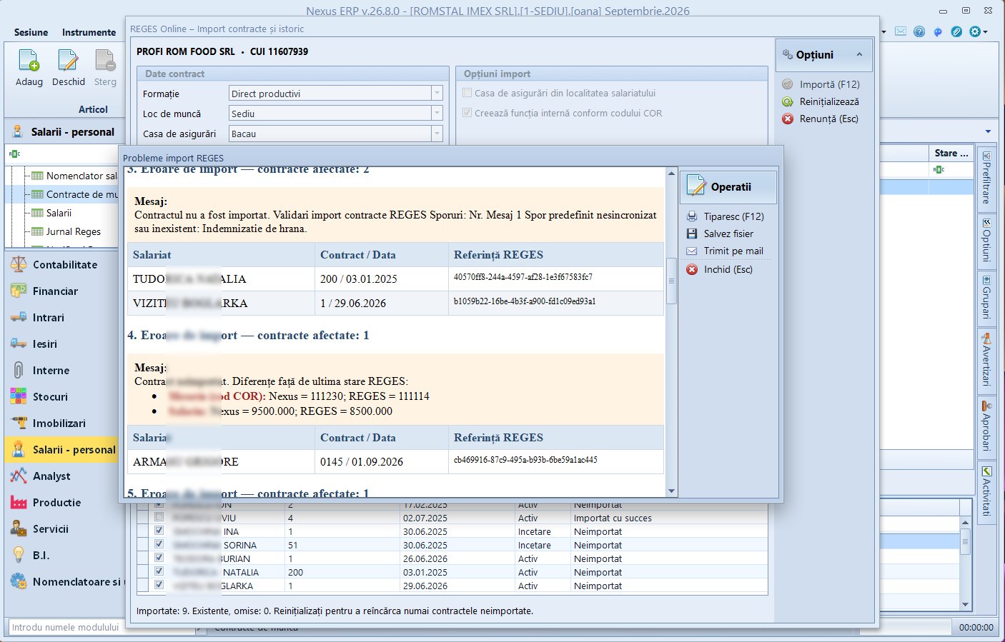
Task: Click the red Inchid (Esc) icon
Action: 692,269
